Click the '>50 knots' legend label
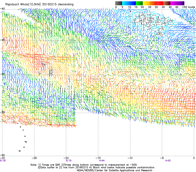 [188, 7]
